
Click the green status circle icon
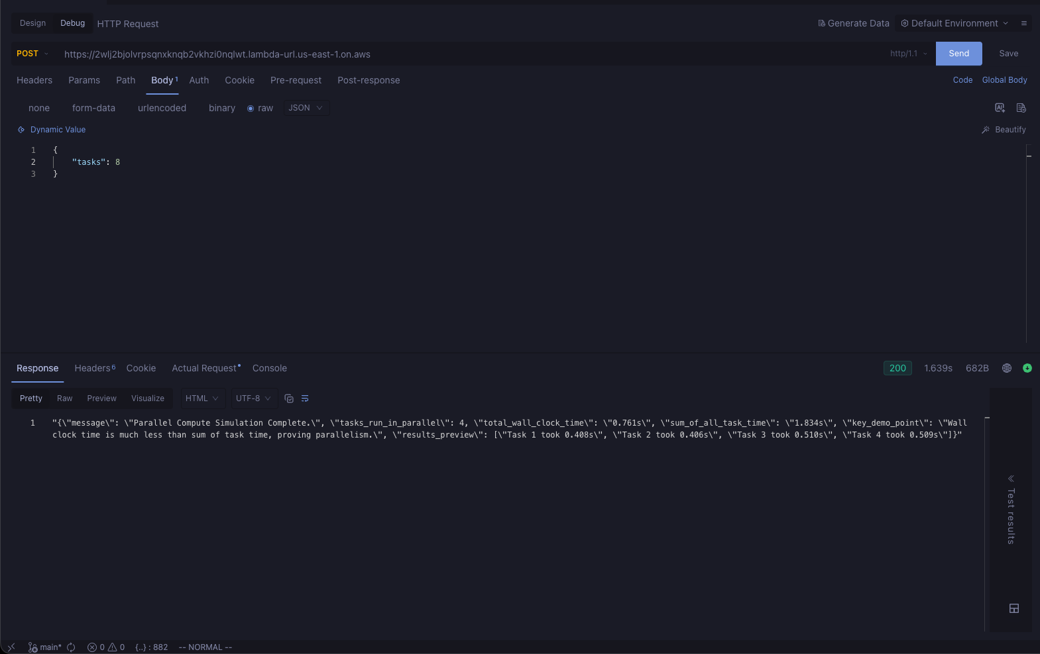pyautogui.click(x=1027, y=368)
